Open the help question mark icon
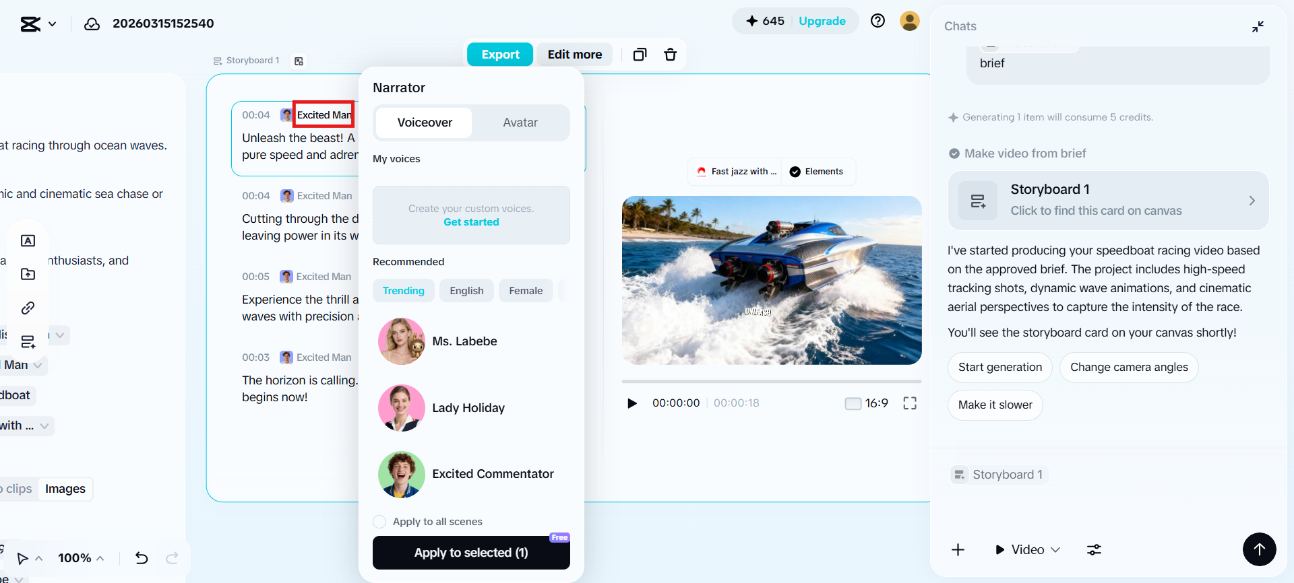 [877, 21]
